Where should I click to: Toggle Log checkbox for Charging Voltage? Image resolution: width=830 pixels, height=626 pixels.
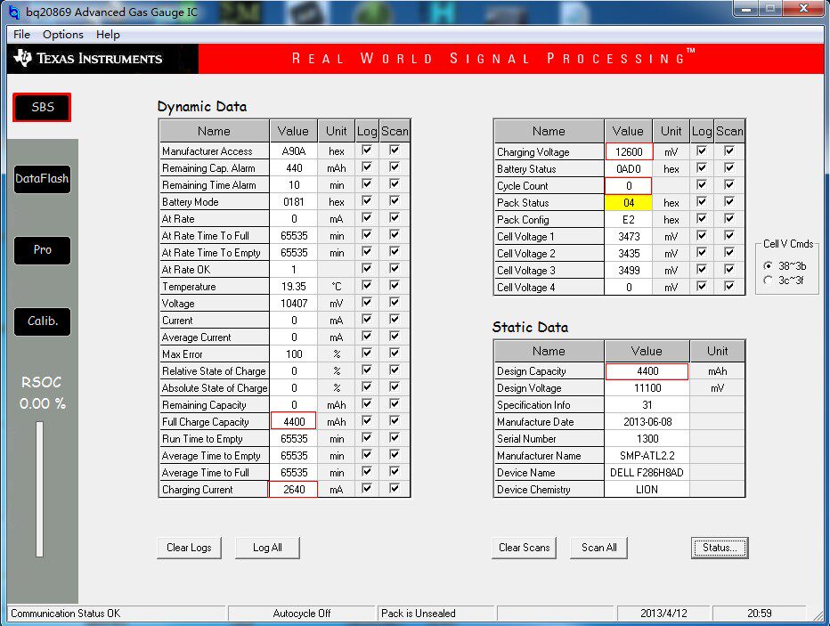(x=702, y=151)
